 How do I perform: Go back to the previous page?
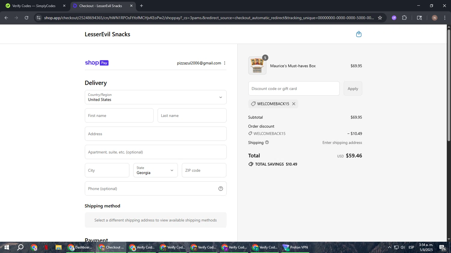(x=6, y=18)
